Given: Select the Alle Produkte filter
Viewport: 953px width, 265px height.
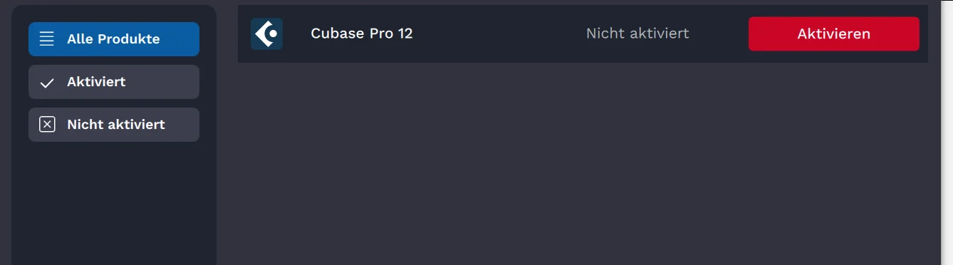Looking at the screenshot, I should coord(114,39).
